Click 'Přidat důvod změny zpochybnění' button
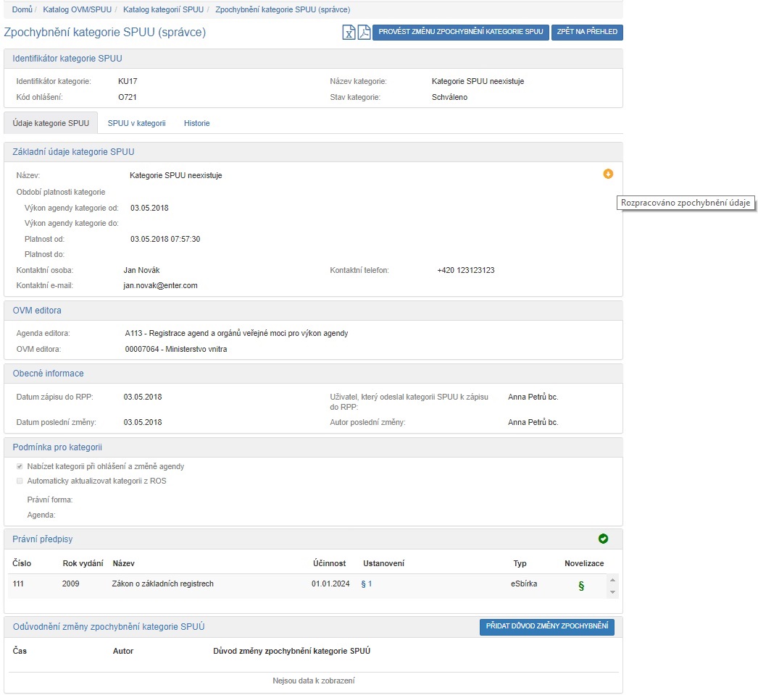The width and height of the screenshot is (758, 695). (546, 627)
